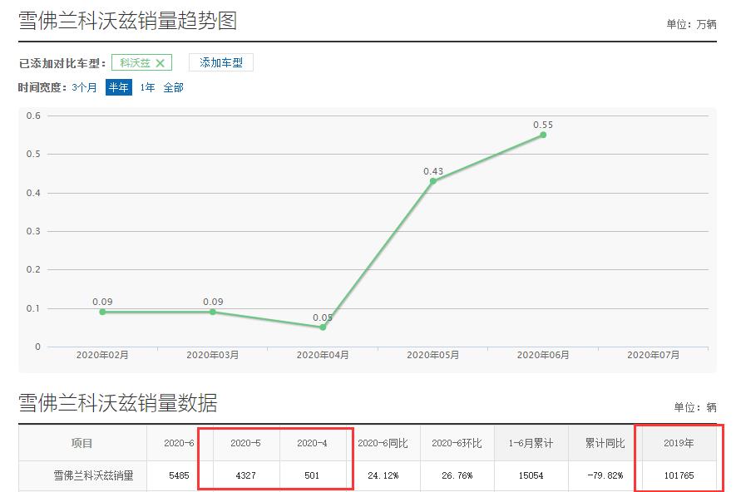Click the 科沃兹 model name in the tag

pyautogui.click(x=136, y=63)
